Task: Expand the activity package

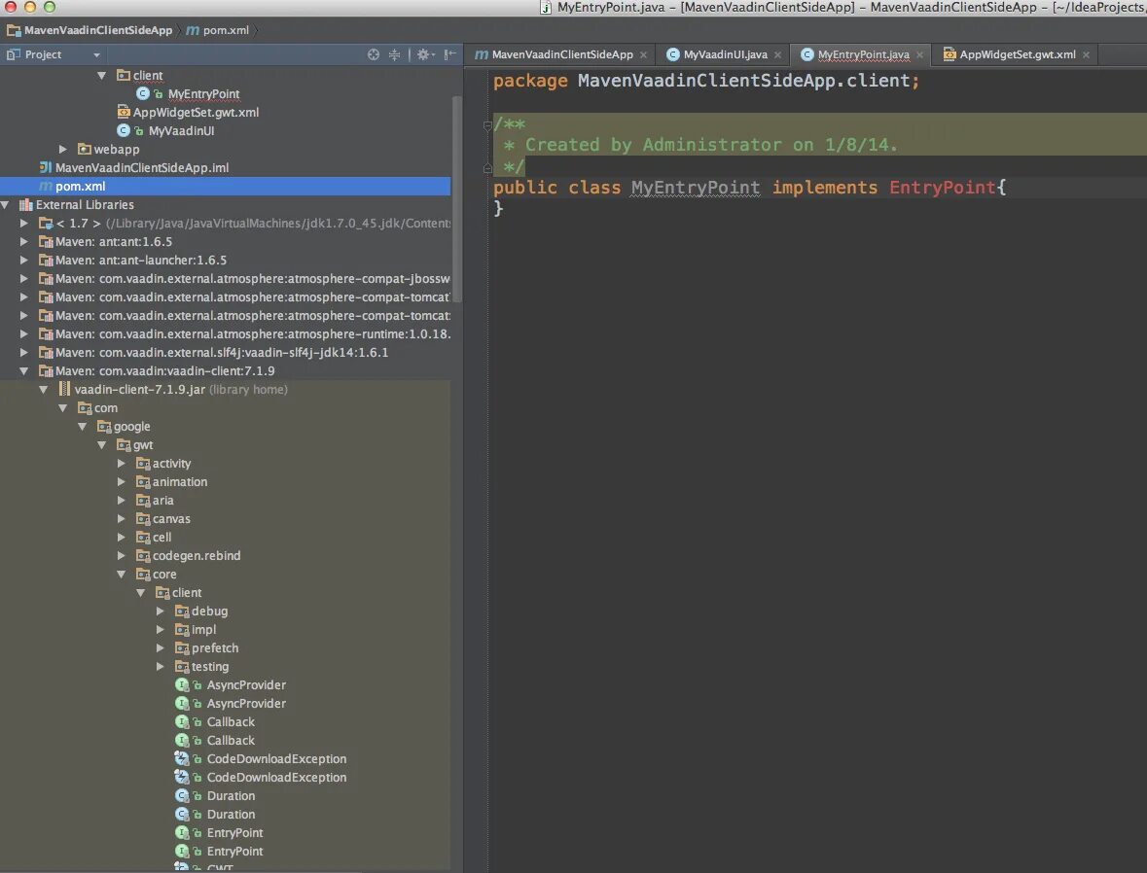Action: tap(122, 464)
